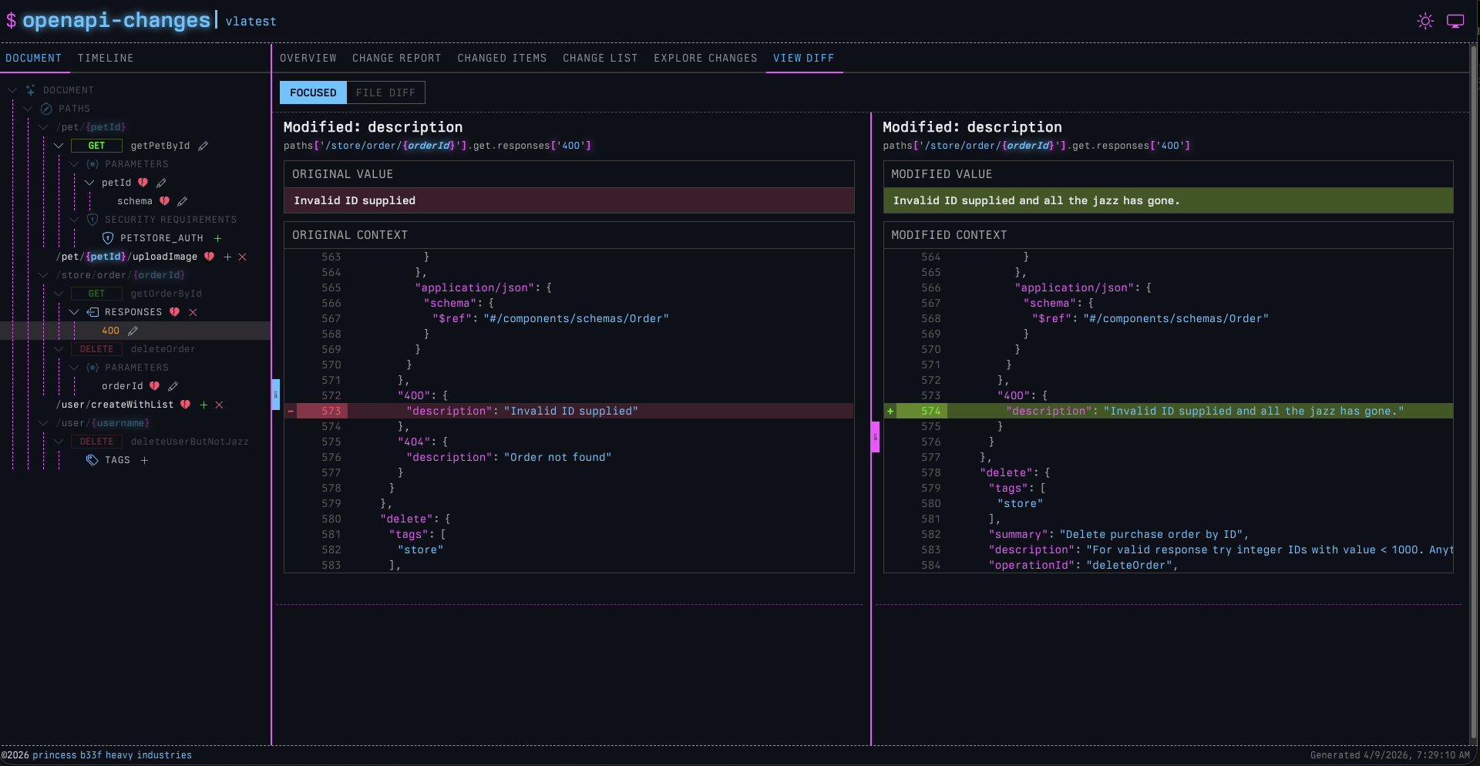Select the FOCUSED diff mode

pos(313,92)
